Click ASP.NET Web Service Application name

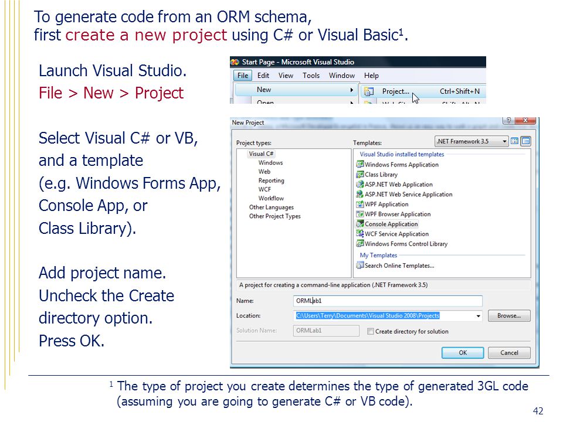tap(409, 195)
